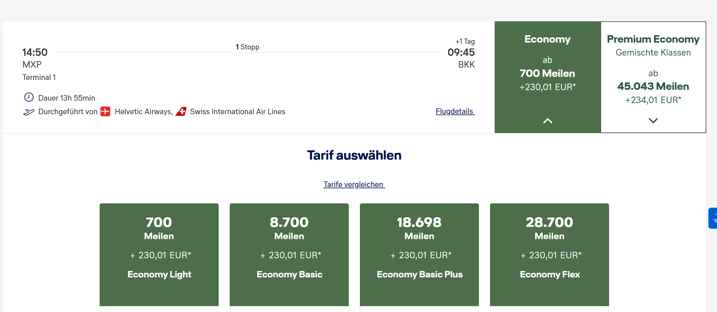
Task: Choose the Economy Basic fare card
Action: tap(289, 255)
